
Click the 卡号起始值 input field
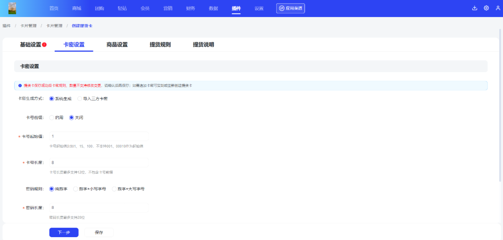point(99,136)
